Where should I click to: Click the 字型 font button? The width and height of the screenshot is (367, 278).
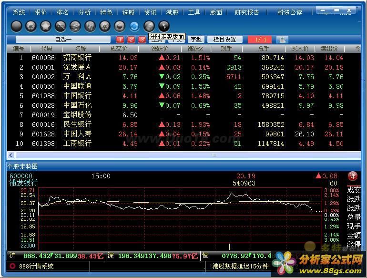pyautogui.click(x=196, y=40)
